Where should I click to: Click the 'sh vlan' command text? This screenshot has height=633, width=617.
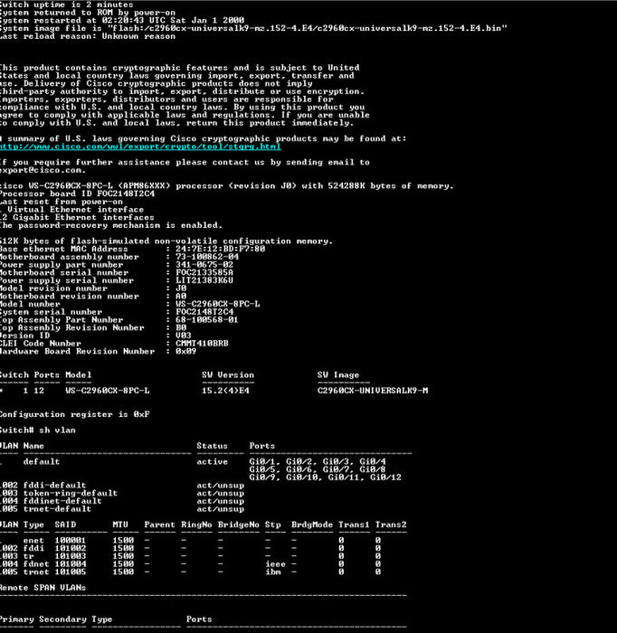coord(57,430)
